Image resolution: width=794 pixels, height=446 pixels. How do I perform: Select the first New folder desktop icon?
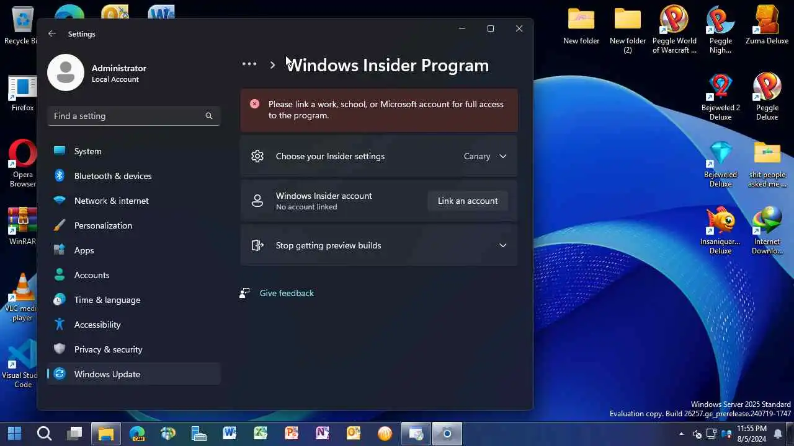581,26
